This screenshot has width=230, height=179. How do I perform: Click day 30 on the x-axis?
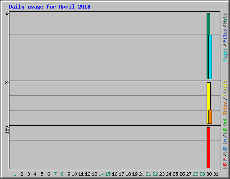click(x=209, y=174)
